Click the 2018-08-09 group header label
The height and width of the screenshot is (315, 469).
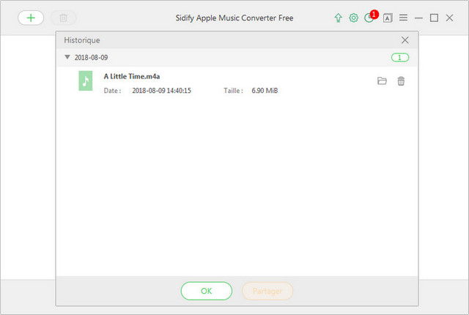click(x=91, y=57)
